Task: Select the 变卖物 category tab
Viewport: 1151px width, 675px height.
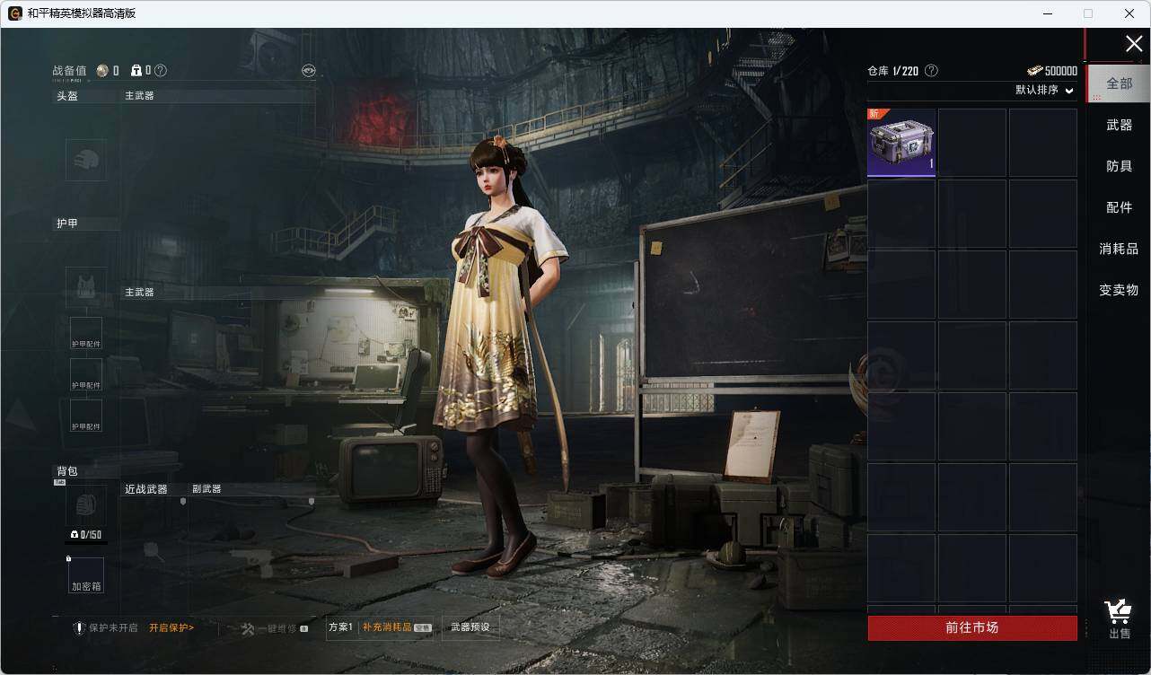Action: [1119, 290]
